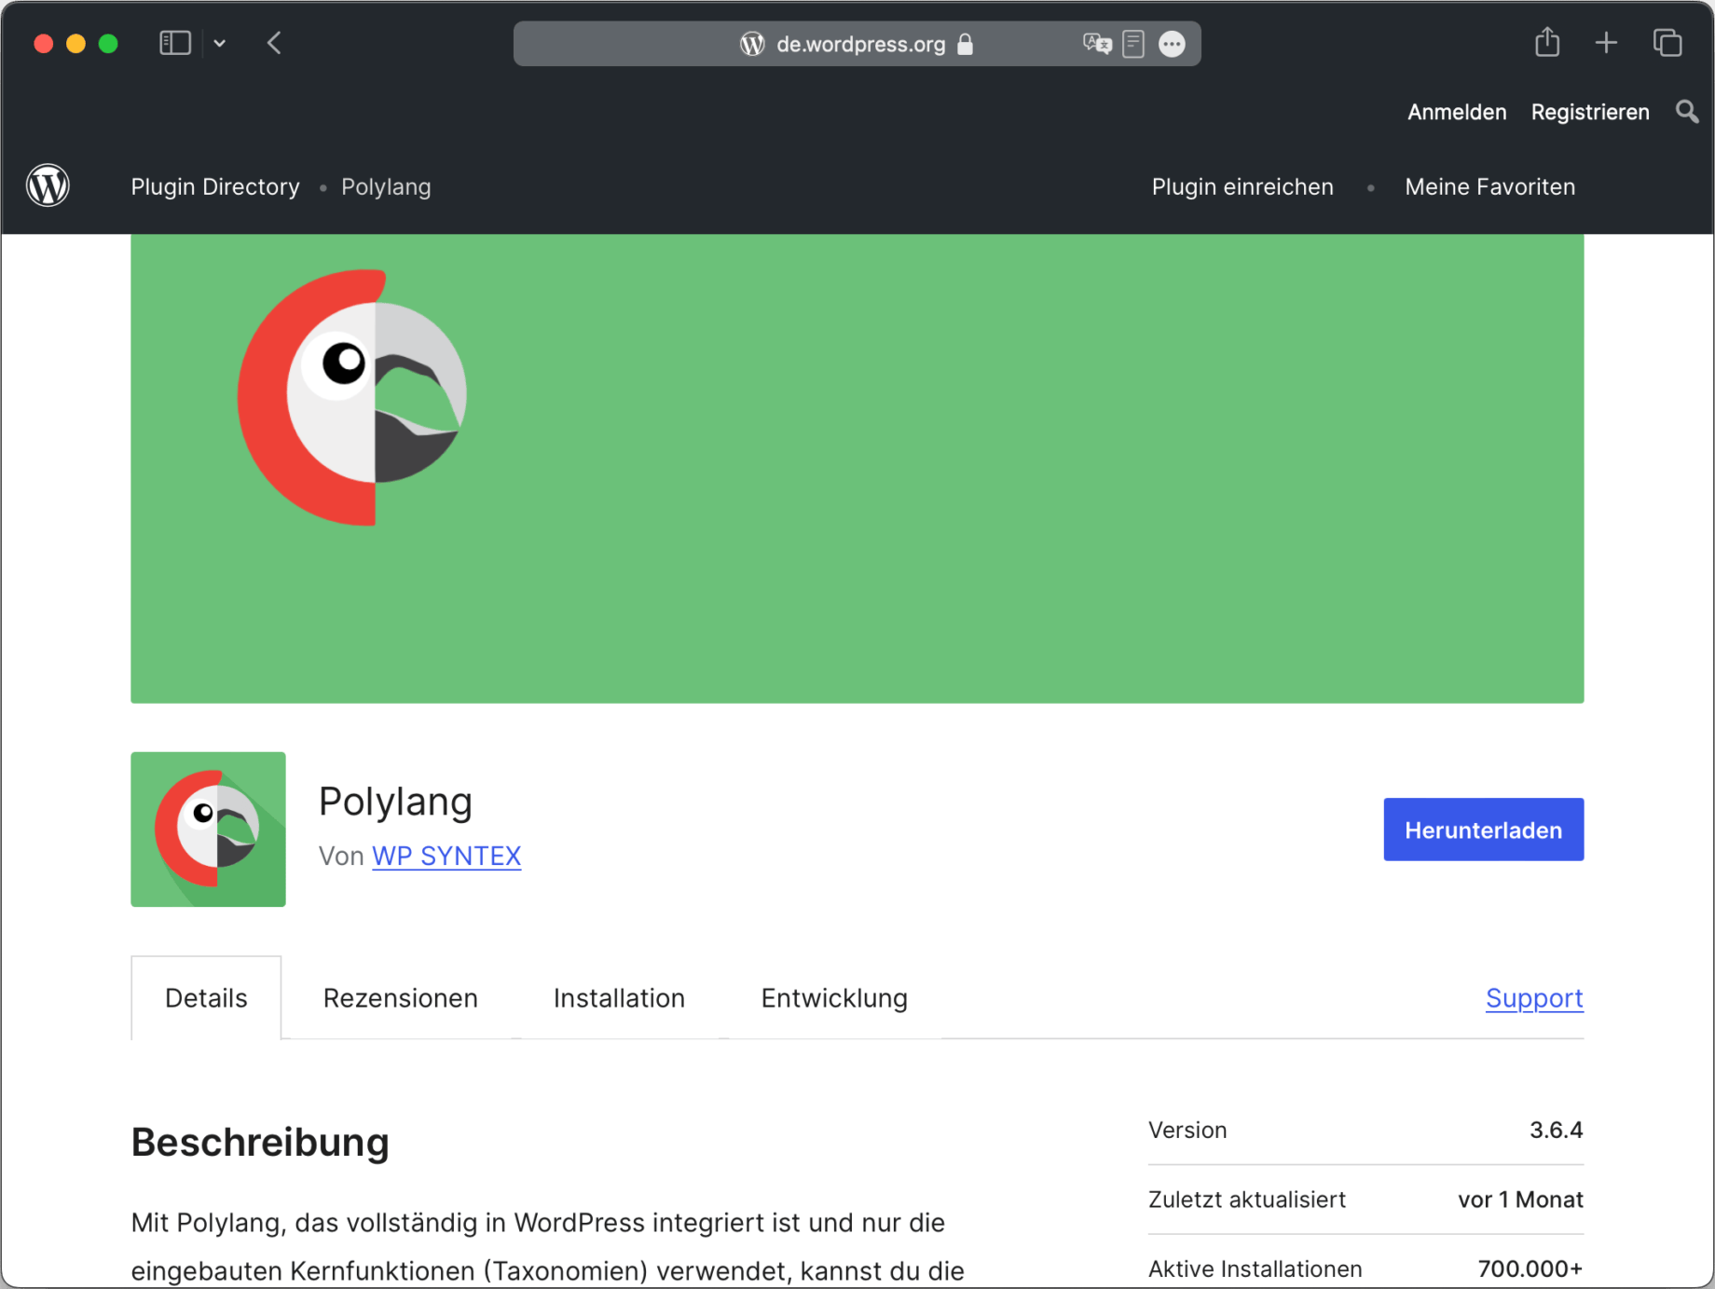Select the Entwicklung tab
Screen dimensions: 1715x1289
pyautogui.click(x=833, y=997)
